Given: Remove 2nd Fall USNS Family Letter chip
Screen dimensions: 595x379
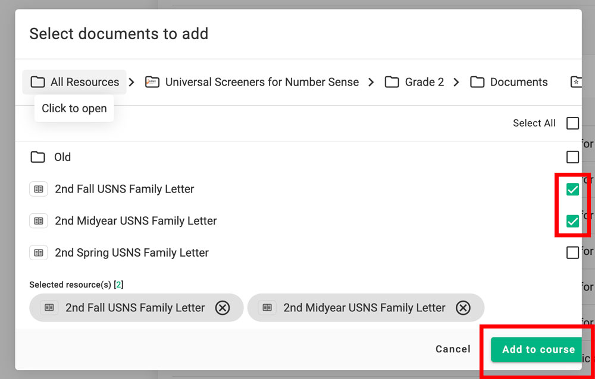Looking at the screenshot, I should coord(223,308).
